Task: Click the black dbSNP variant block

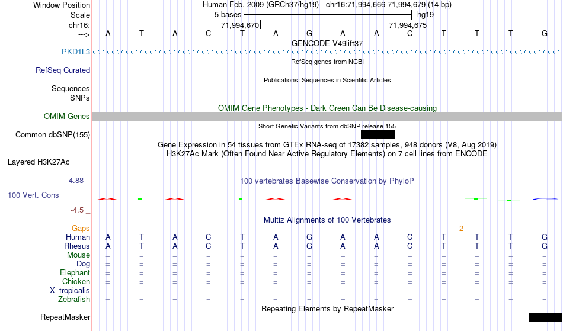Action: [x=378, y=134]
